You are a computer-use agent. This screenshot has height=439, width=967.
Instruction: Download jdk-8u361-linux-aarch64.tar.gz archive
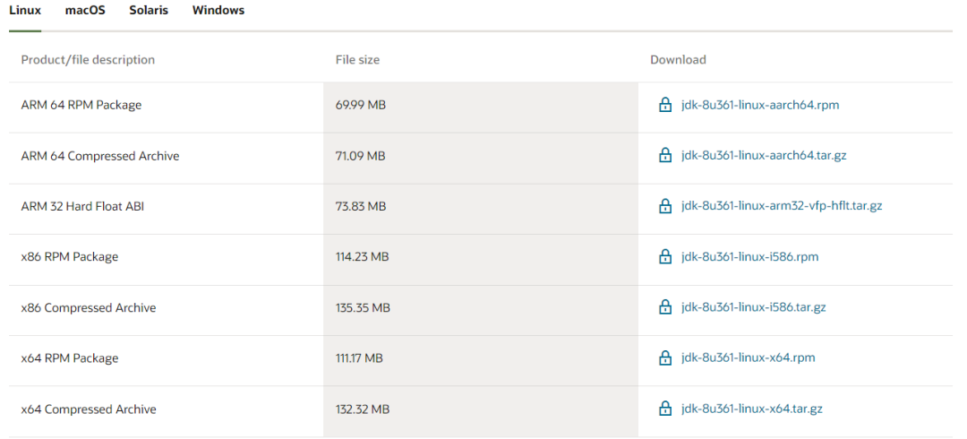(x=763, y=156)
